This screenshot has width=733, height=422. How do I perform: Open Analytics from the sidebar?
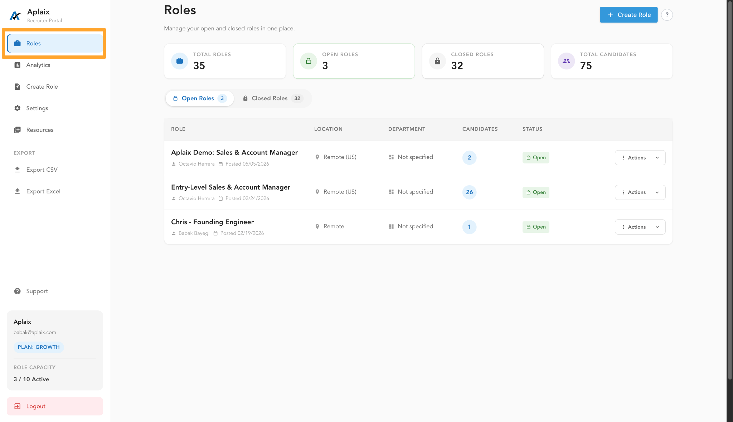55,65
